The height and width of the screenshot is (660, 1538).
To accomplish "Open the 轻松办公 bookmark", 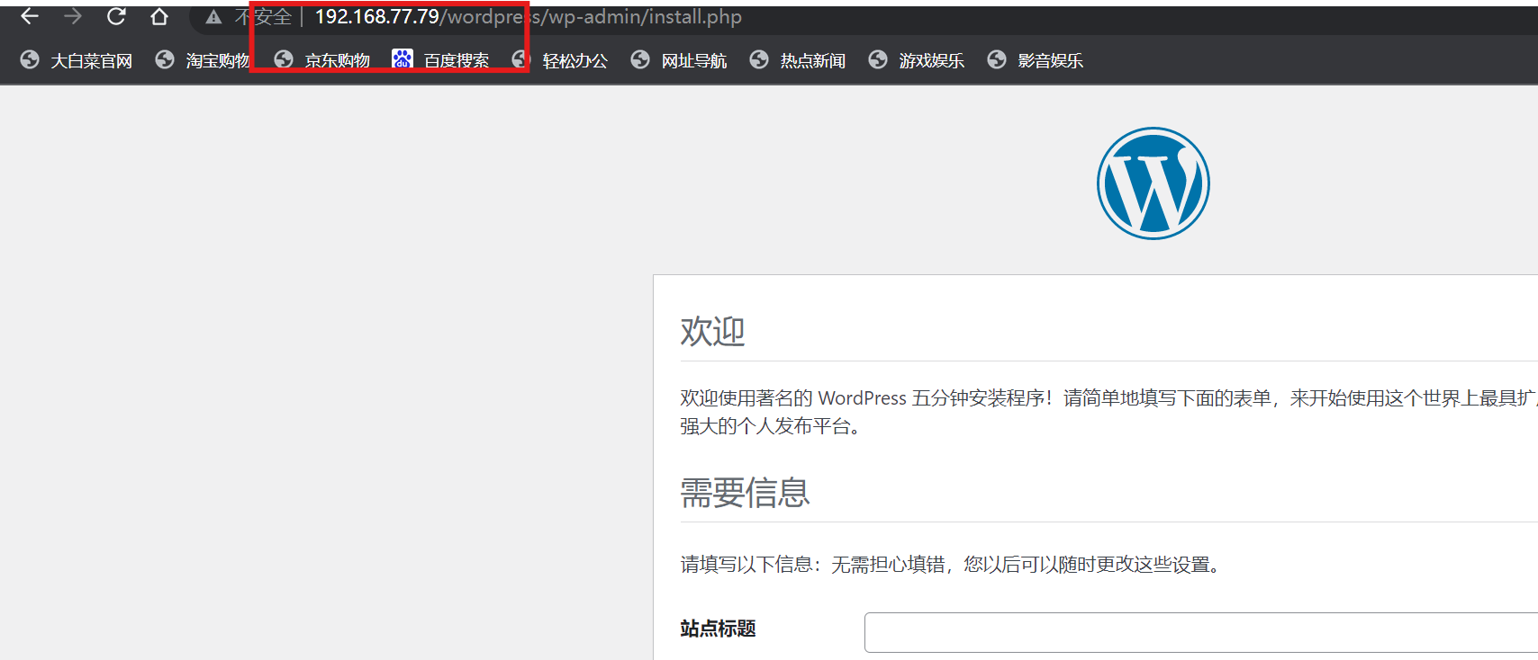I will tap(575, 60).
